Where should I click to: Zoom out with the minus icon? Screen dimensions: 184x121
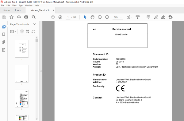coord(100,17)
